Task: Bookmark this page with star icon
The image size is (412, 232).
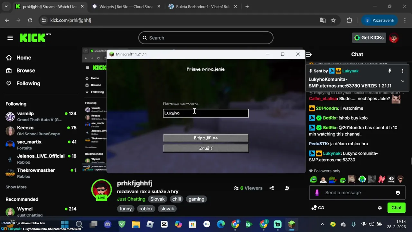Action: [x=333, y=20]
